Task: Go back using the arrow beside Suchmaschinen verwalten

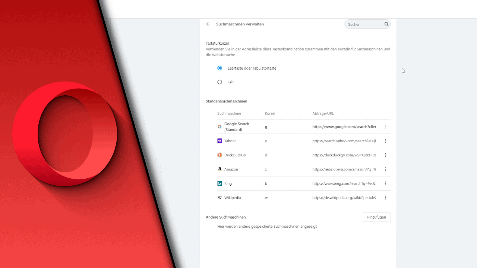Action: tap(208, 24)
